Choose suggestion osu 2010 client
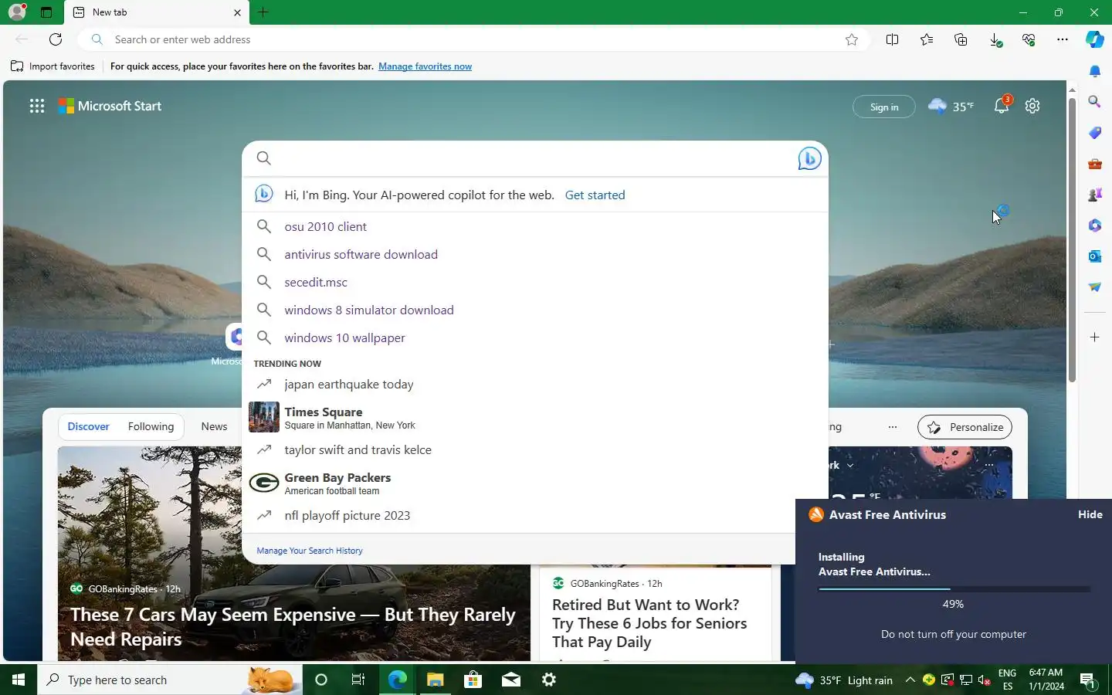This screenshot has height=695, width=1112. (x=534, y=226)
